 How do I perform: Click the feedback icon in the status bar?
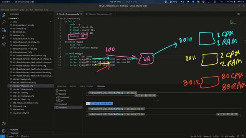pos(238,136)
